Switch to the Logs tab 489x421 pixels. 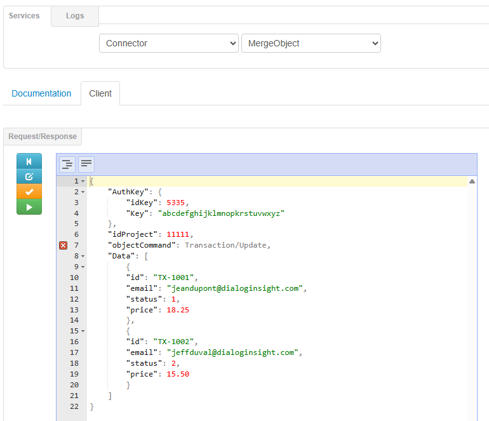pos(75,16)
